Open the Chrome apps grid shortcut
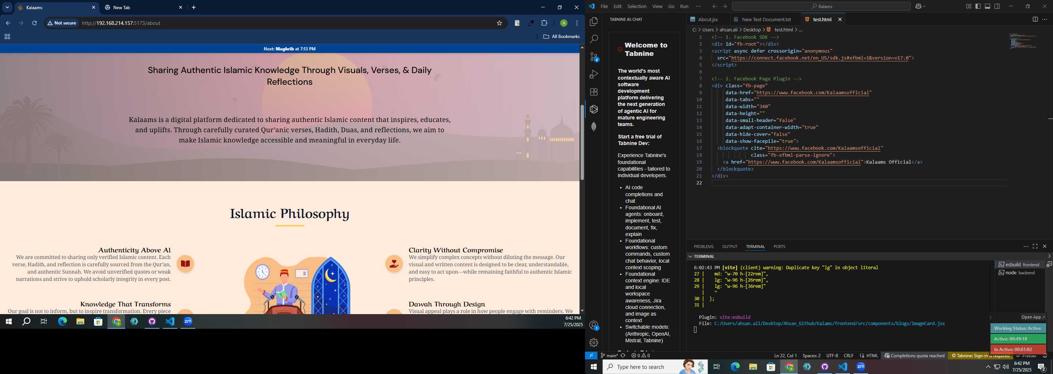 click(x=7, y=37)
